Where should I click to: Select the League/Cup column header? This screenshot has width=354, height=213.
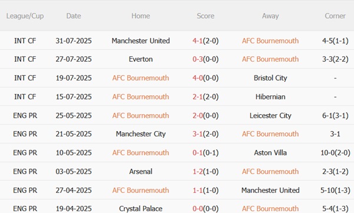[x=25, y=16]
